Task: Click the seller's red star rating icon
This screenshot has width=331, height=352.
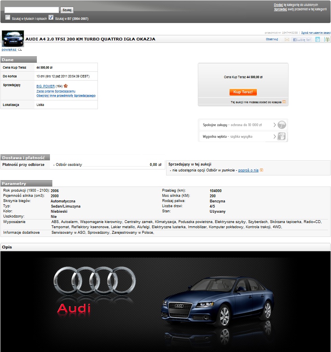Action: point(66,86)
